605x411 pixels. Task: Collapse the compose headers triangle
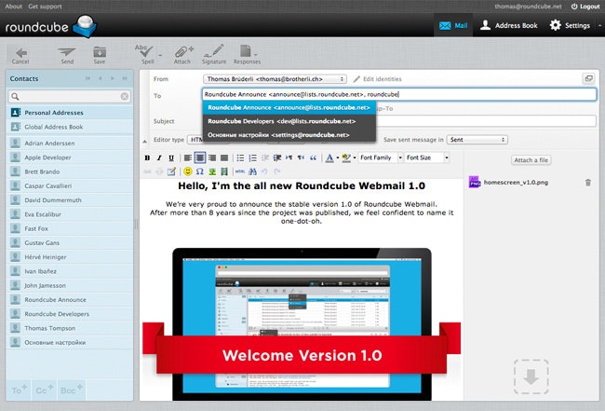click(144, 142)
